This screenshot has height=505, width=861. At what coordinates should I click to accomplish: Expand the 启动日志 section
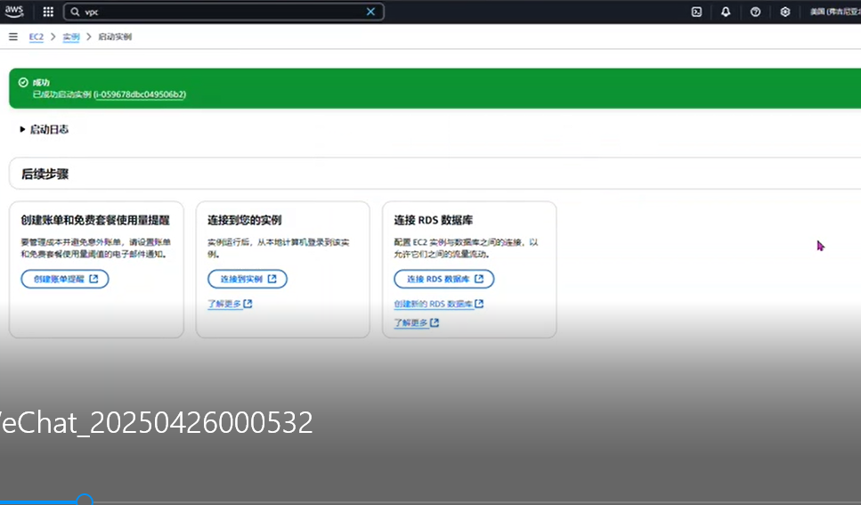[44, 129]
